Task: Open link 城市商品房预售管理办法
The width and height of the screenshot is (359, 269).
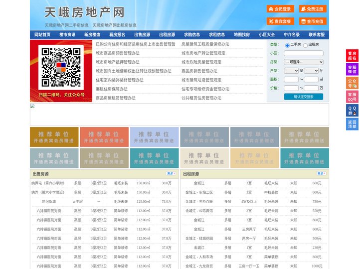Action: click(x=118, y=53)
